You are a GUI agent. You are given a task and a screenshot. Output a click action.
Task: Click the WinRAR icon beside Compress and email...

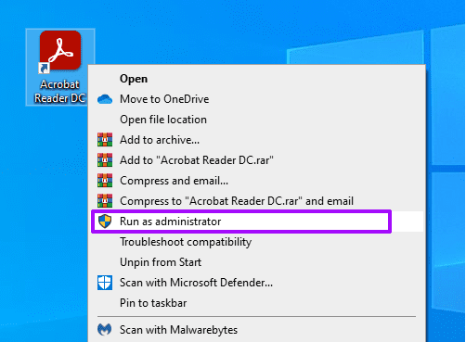point(105,181)
